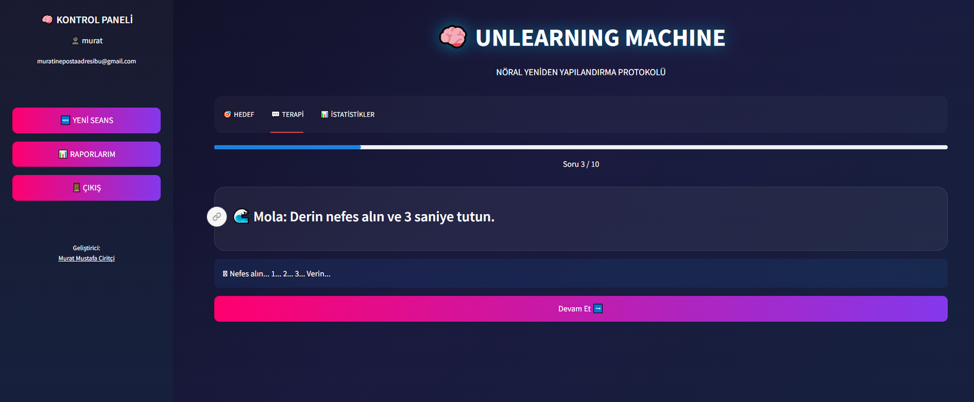Click the wave emoji in the Mola card
This screenshot has height=402, width=974.
coord(241,217)
